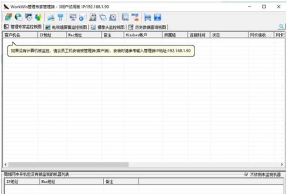Click the magnifier search icon at tab row end
287x194 pixels.
click(281, 27)
